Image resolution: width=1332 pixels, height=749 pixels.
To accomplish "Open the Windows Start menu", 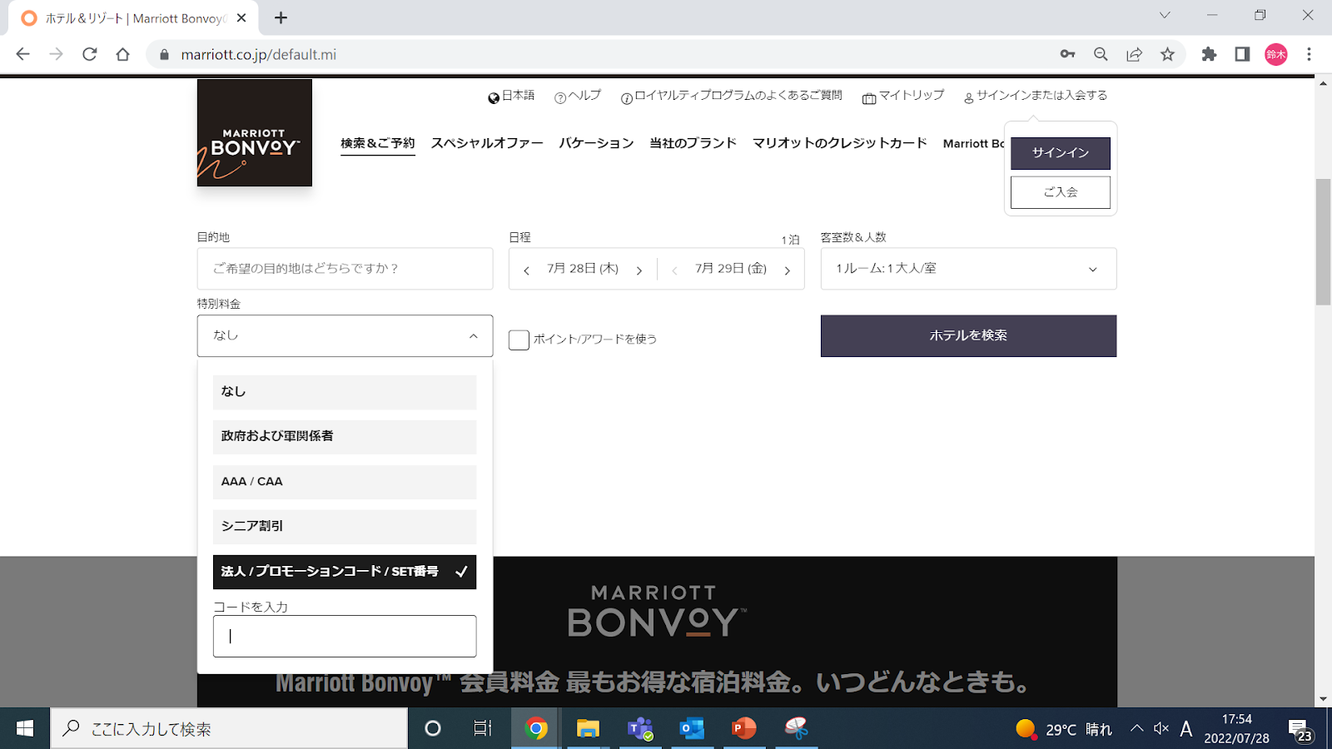I will pyautogui.click(x=25, y=729).
